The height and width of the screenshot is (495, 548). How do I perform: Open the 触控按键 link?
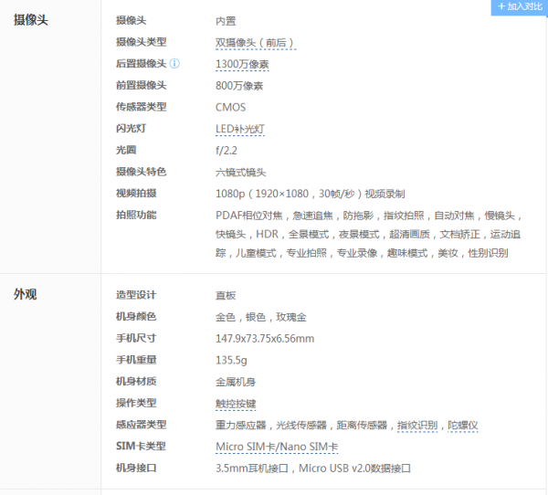coord(236,404)
